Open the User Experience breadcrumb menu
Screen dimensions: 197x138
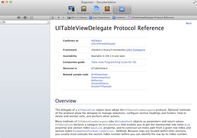pos(100,18)
